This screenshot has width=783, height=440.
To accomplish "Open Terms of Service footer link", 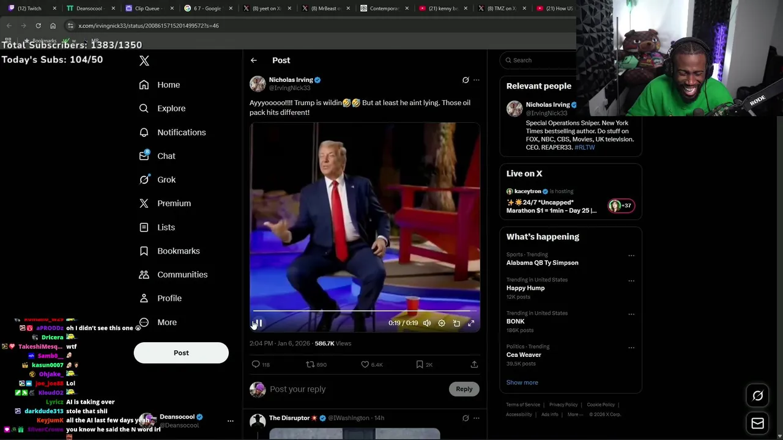I will coord(523,405).
